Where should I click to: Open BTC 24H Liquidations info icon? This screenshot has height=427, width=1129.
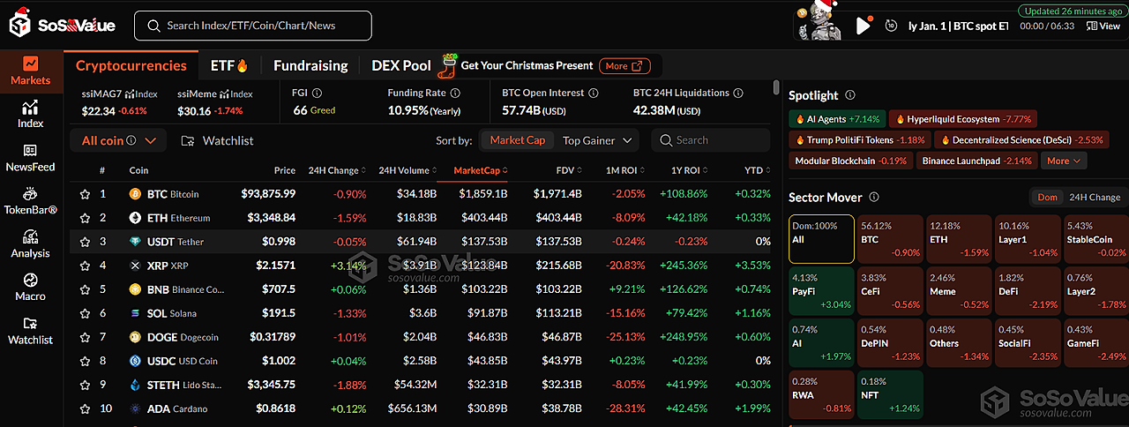[738, 93]
